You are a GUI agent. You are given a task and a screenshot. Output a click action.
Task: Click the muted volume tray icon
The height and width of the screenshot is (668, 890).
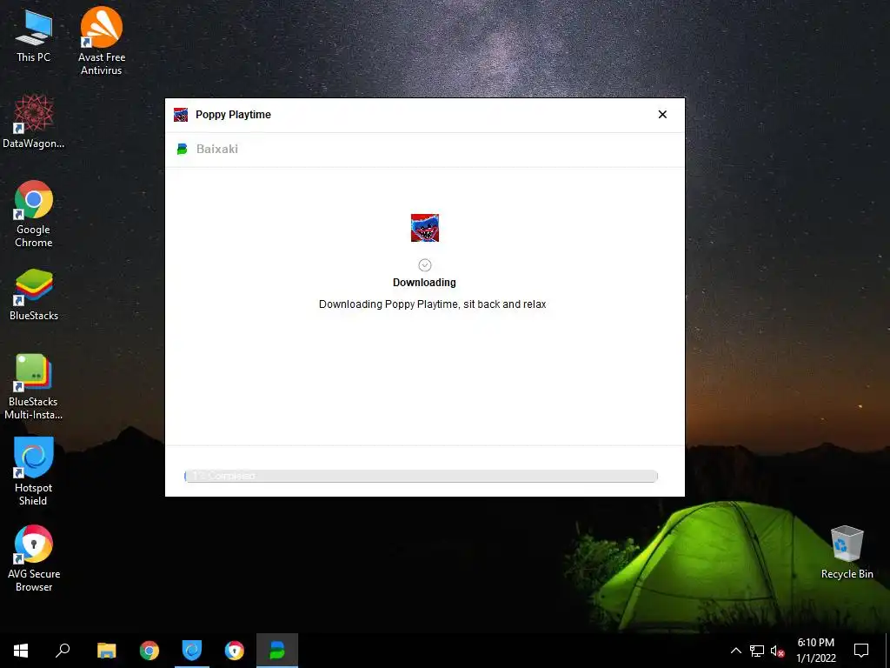click(x=778, y=651)
